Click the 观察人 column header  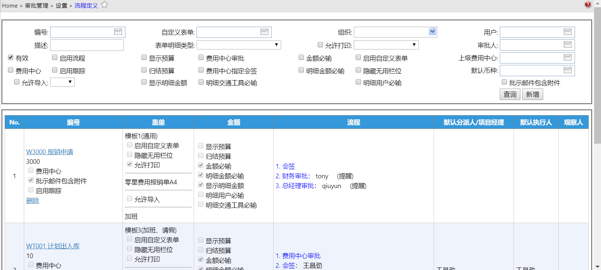[574, 122]
